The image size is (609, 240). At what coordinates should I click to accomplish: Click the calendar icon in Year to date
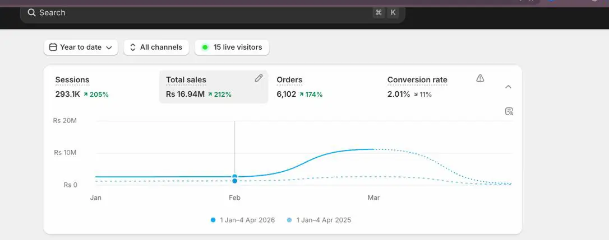coord(53,48)
